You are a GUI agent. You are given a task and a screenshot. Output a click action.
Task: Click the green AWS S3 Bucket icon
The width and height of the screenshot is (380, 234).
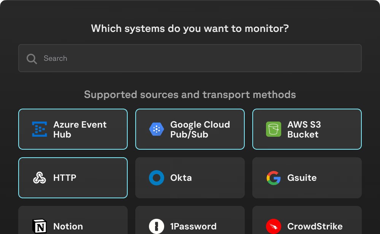pos(274,129)
